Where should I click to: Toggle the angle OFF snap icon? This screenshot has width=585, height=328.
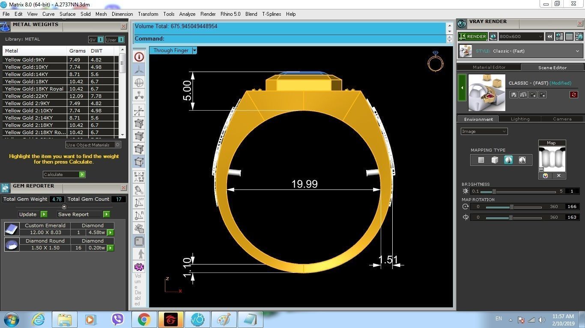point(139,202)
